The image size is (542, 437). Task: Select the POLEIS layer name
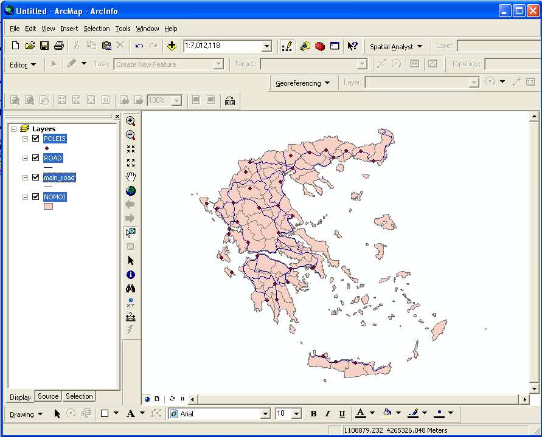click(x=55, y=139)
